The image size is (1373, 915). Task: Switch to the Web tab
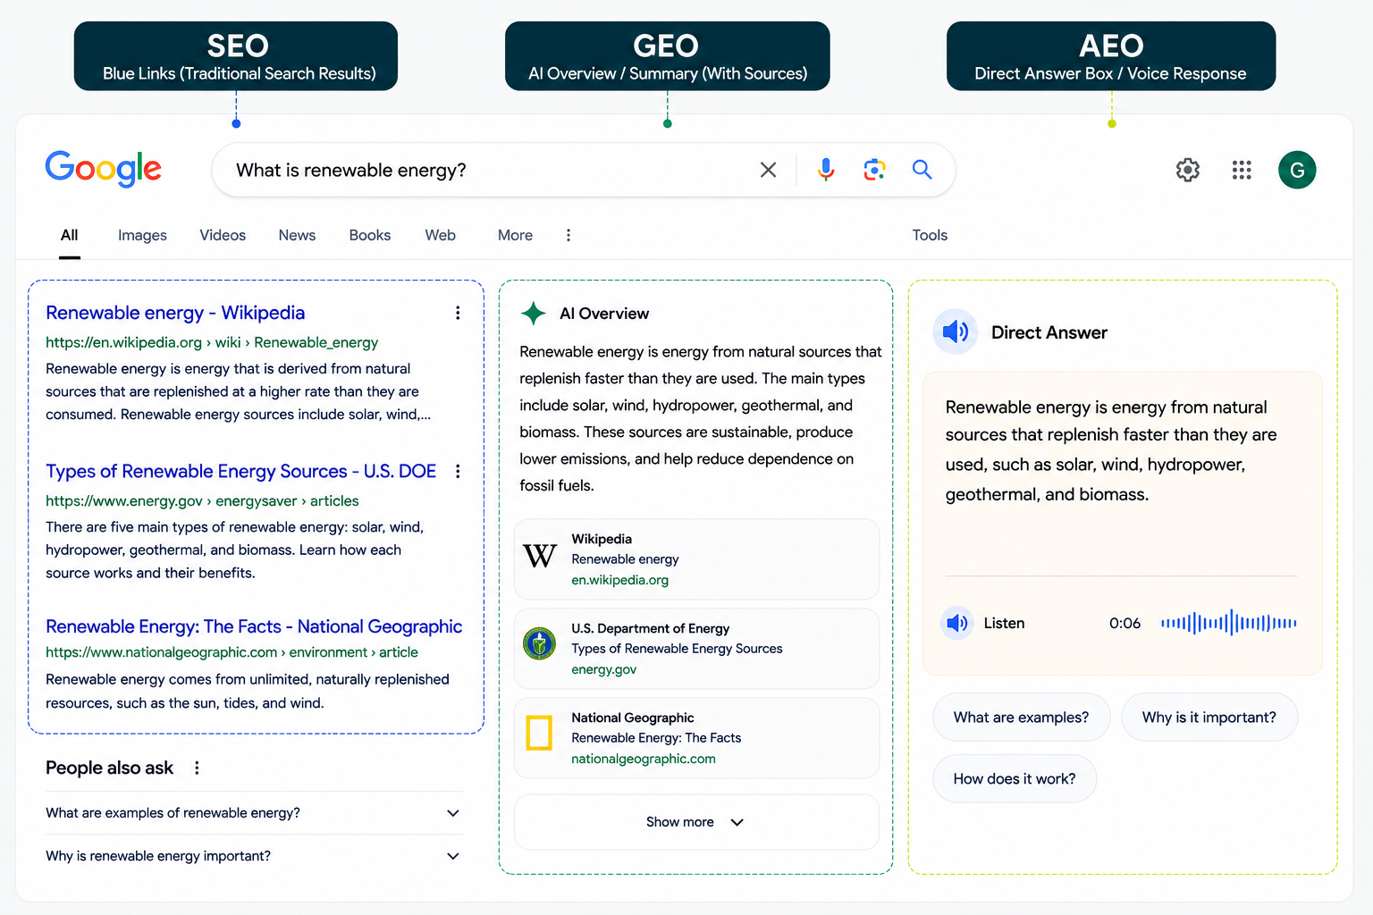[x=440, y=235]
